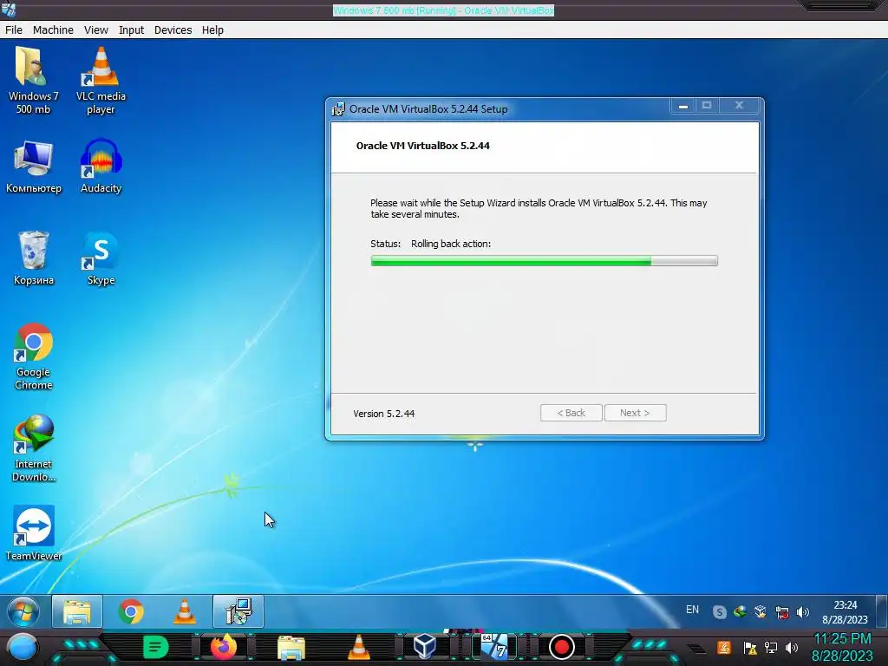Viewport: 888px width, 666px height.
Task: Open the Help menu
Action: pyautogui.click(x=212, y=30)
